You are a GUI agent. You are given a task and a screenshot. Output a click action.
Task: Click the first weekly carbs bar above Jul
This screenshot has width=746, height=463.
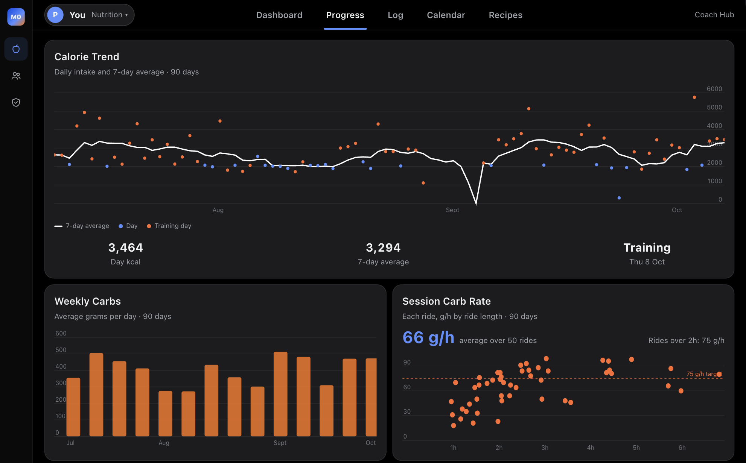point(73,407)
